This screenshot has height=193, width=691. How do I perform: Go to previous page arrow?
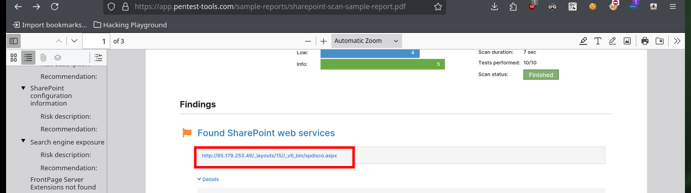(x=59, y=41)
